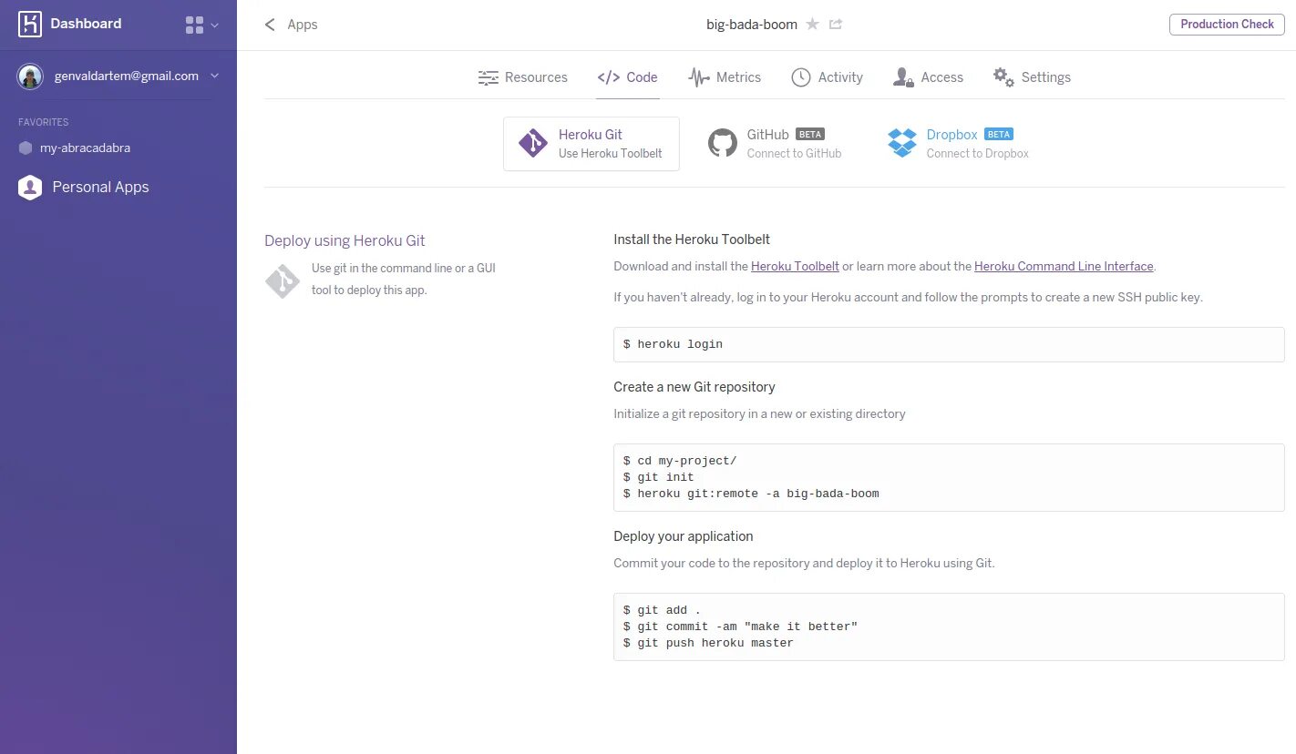Expand the genvaldartem account dropdown
Viewport: 1296px width, 754px height.
(x=215, y=76)
